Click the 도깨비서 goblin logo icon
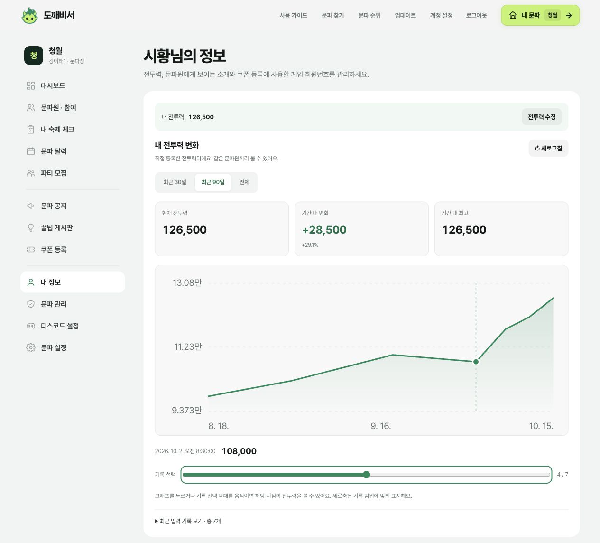Image resolution: width=600 pixels, height=543 pixels. (29, 15)
